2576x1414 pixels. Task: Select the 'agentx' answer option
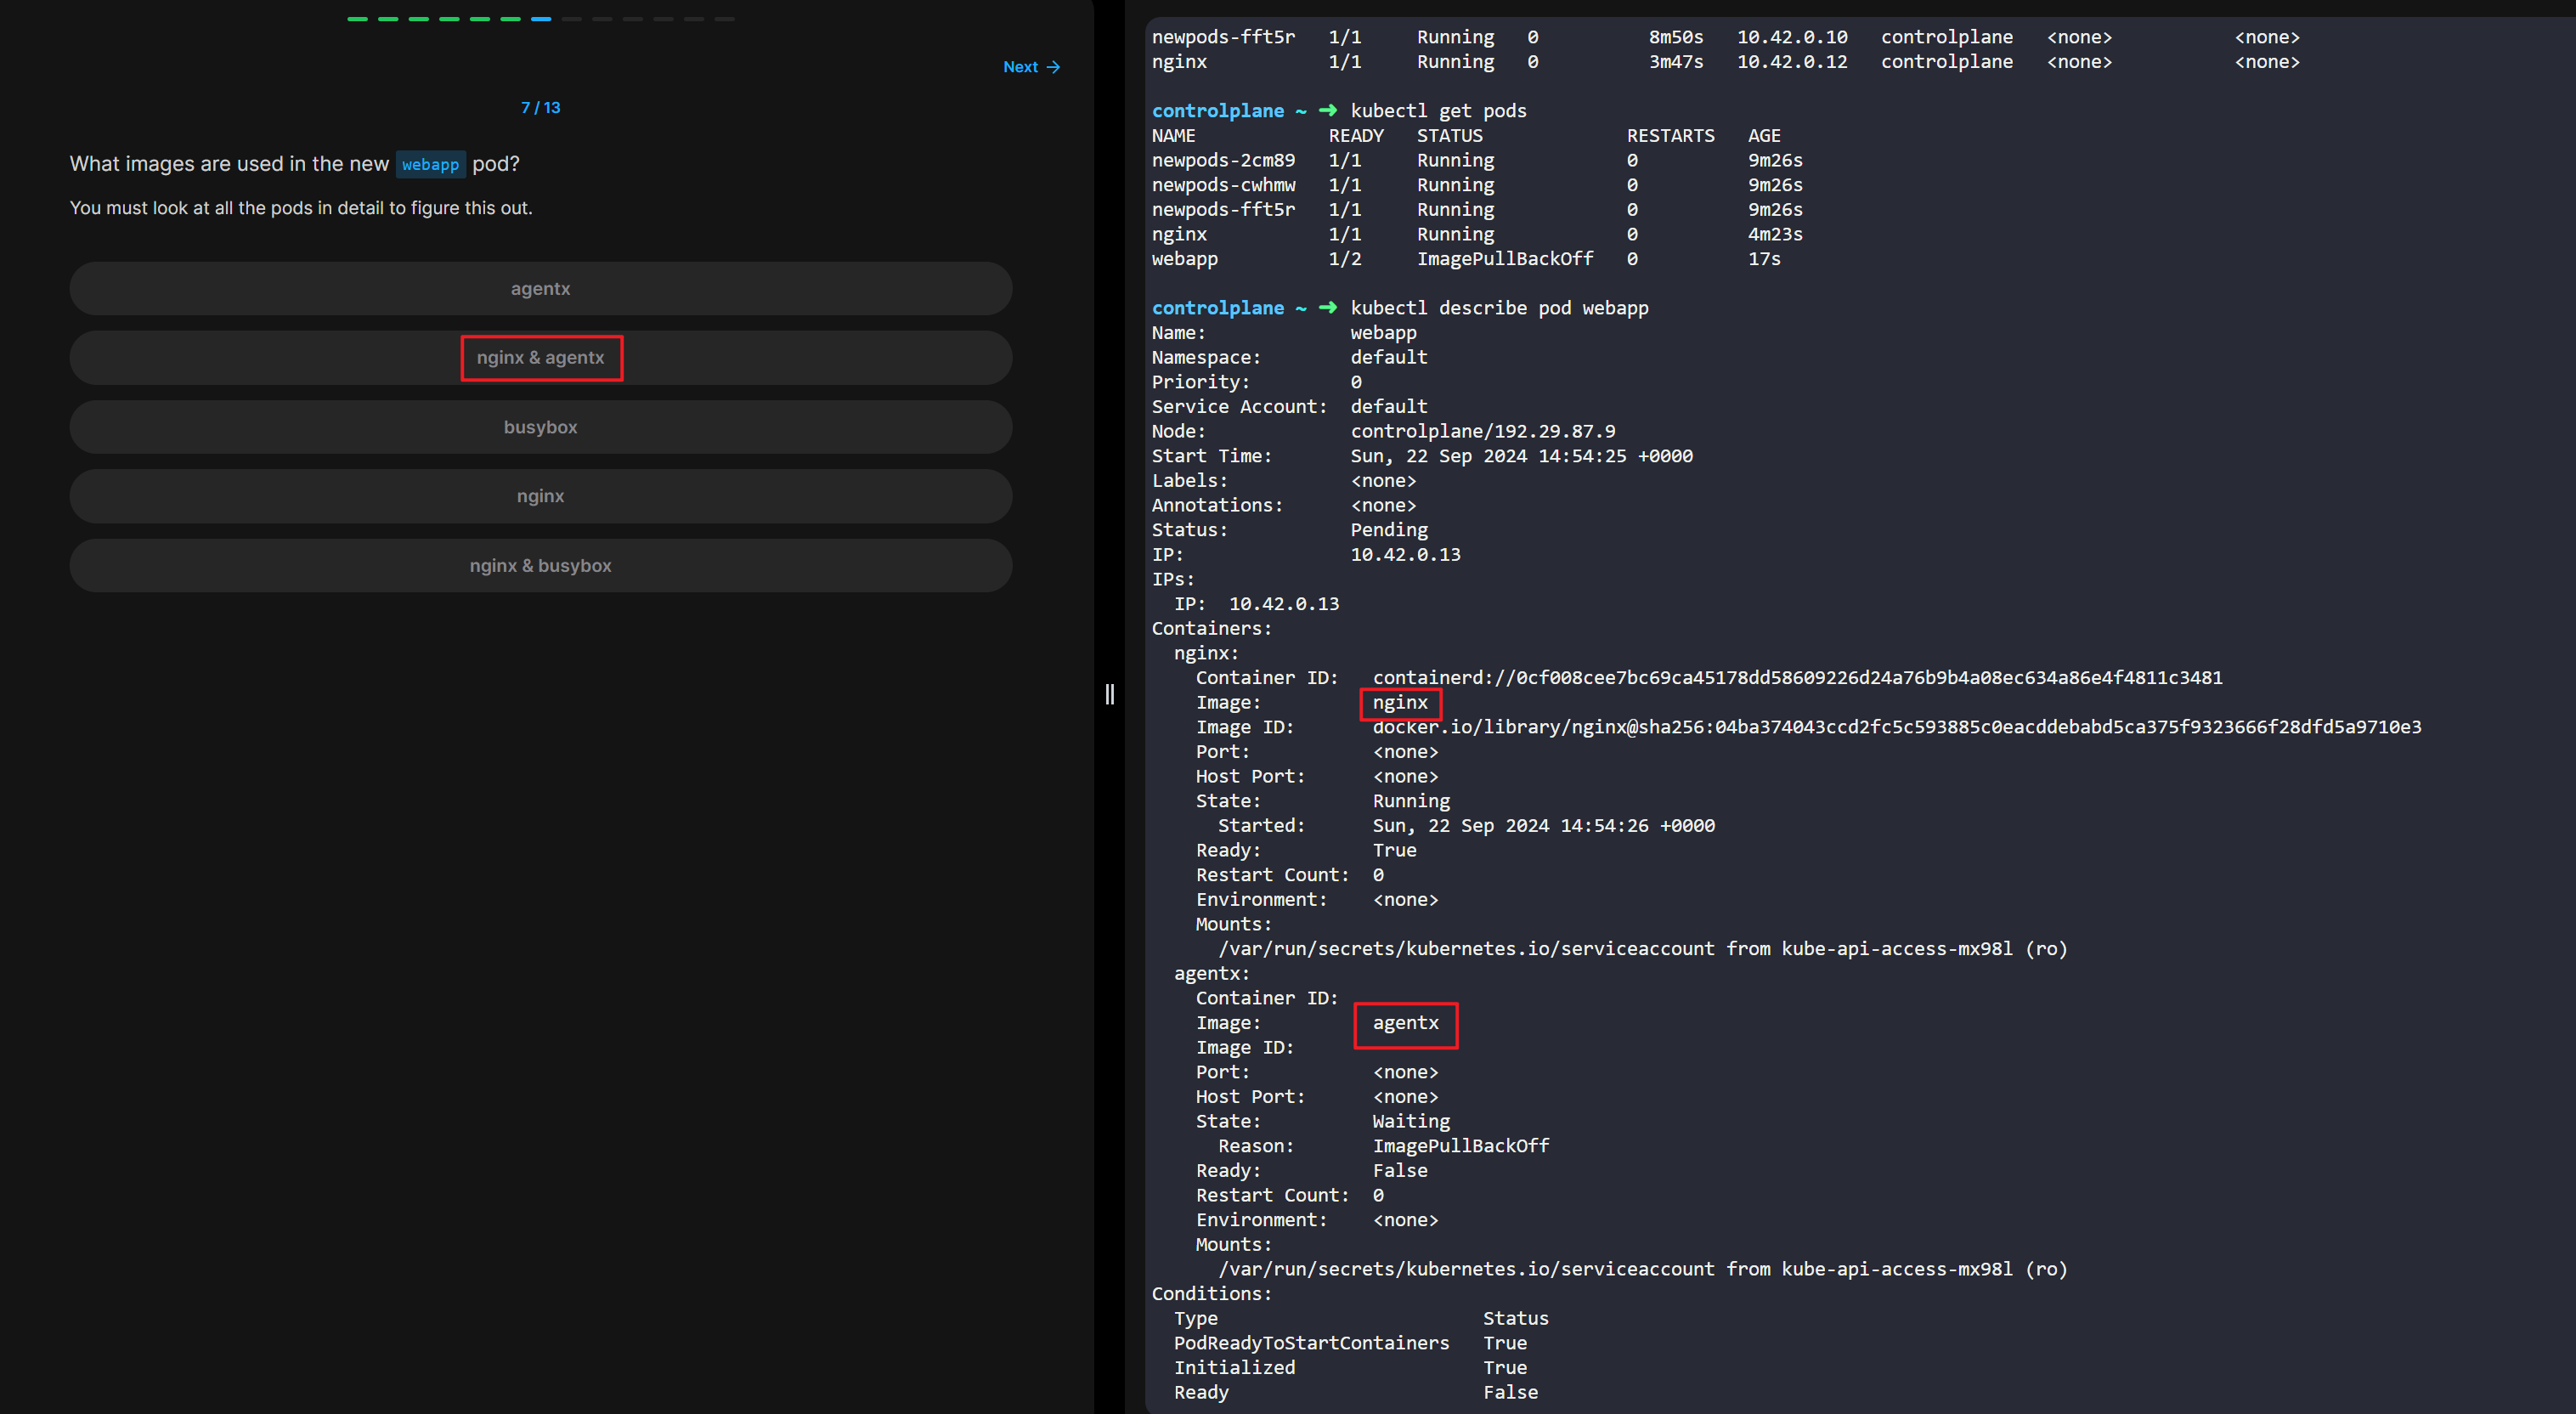click(540, 288)
